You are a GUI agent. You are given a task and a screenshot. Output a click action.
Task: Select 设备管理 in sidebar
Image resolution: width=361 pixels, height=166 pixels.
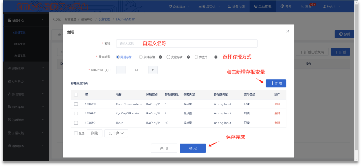(20, 33)
